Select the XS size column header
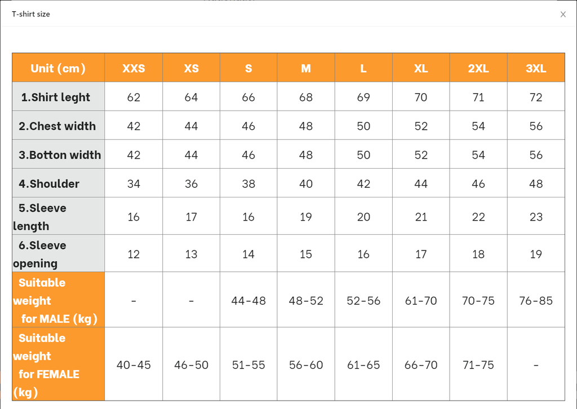This screenshot has height=409, width=577. click(191, 68)
